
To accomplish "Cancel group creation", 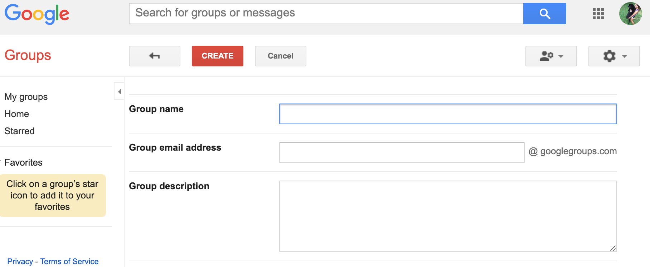I will 280,56.
